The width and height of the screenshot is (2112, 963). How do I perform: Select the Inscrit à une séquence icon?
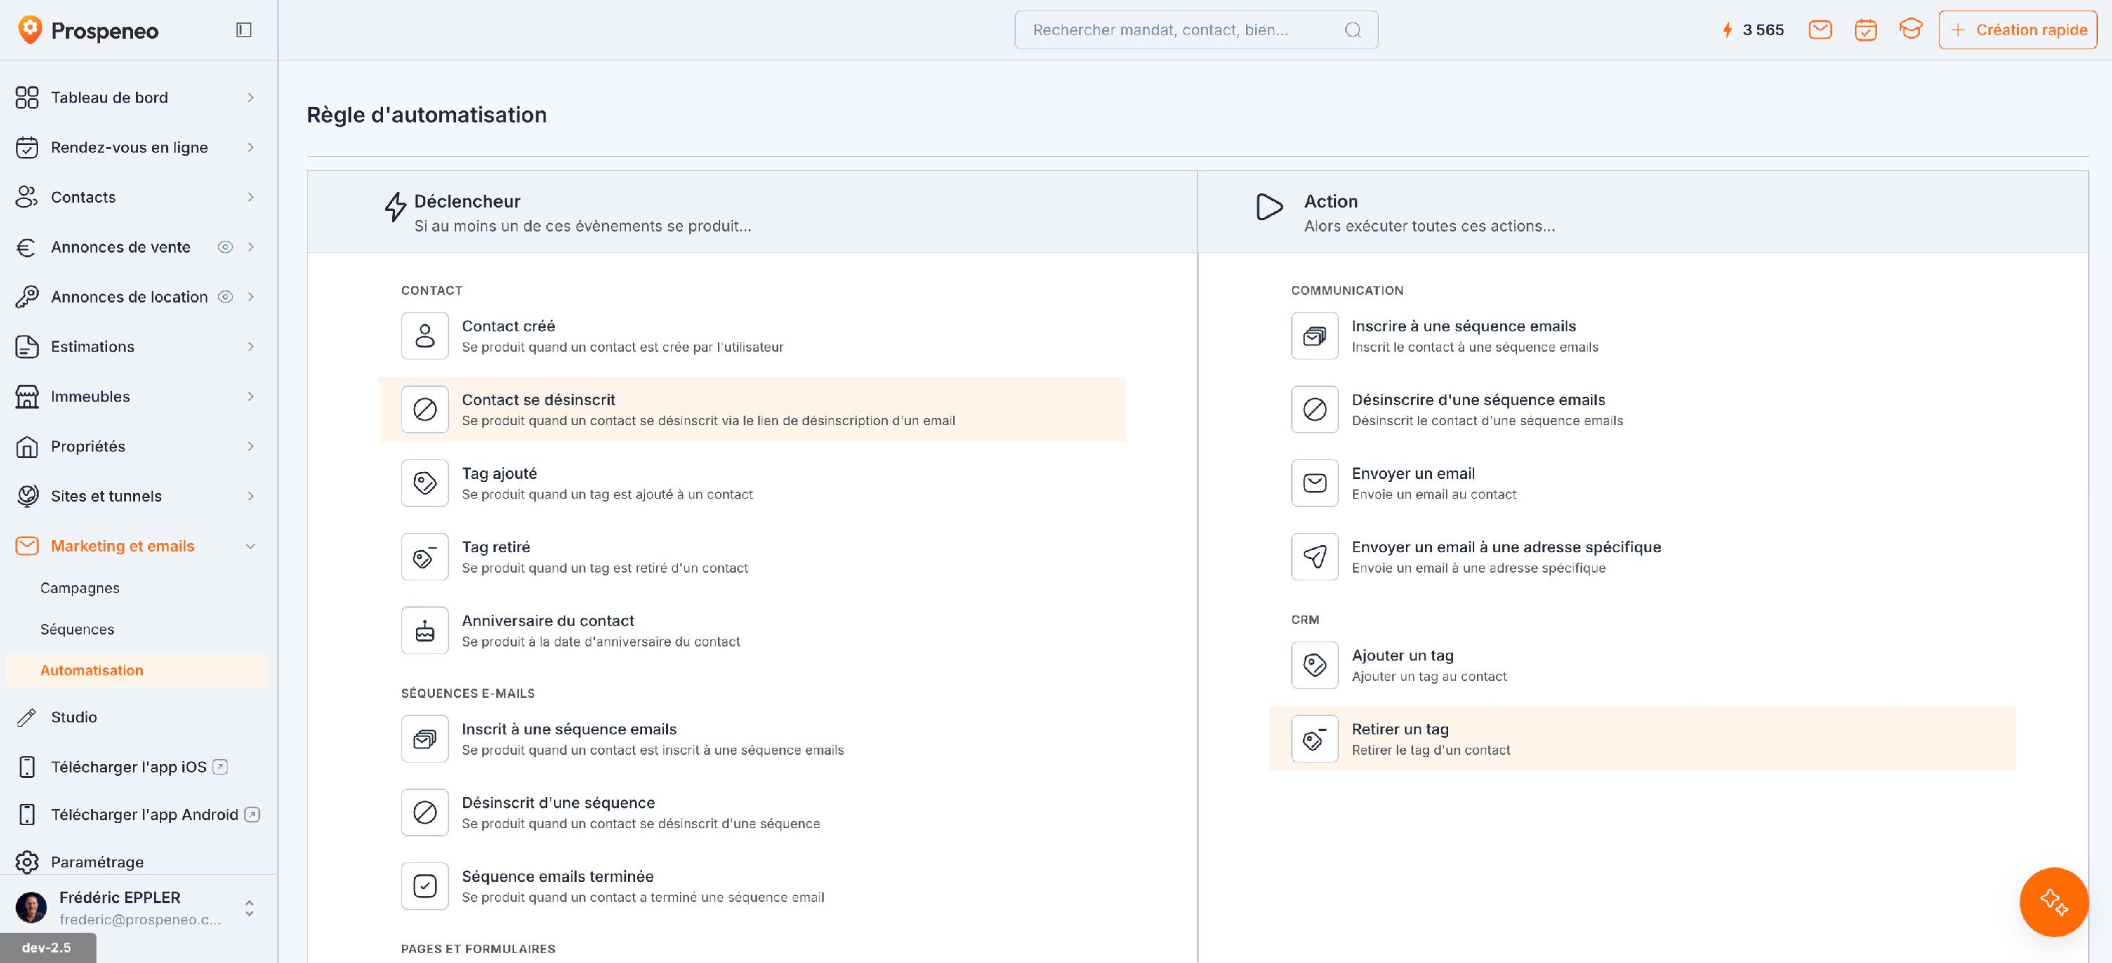click(x=425, y=739)
